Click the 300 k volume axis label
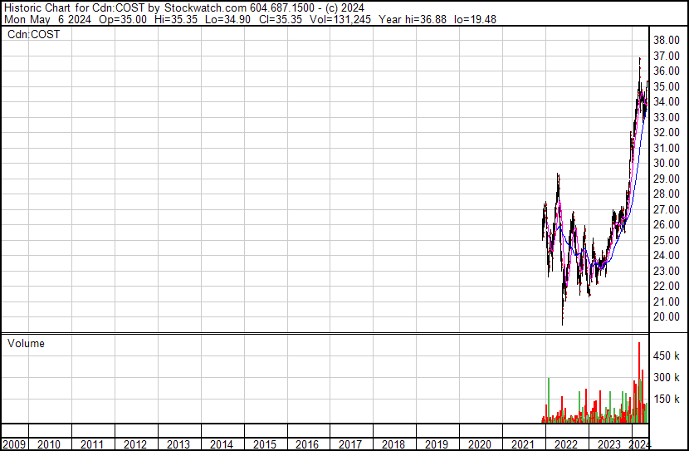 (x=667, y=377)
